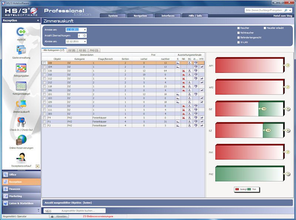Open the Navigation menu tab
This screenshot has width=296, height=220.
[140, 16]
